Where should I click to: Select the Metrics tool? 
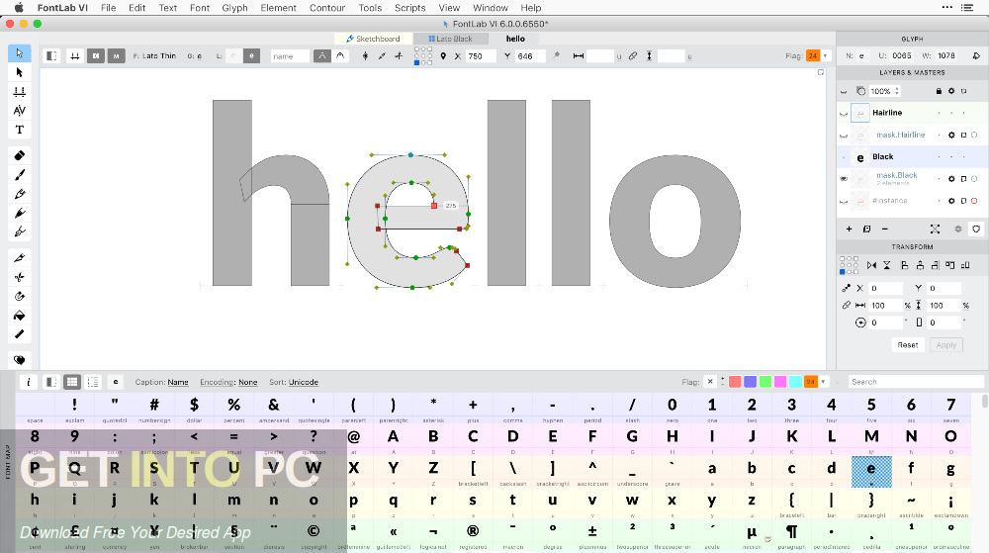pos(20,91)
